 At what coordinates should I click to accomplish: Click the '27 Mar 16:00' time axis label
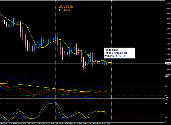[40, 124]
